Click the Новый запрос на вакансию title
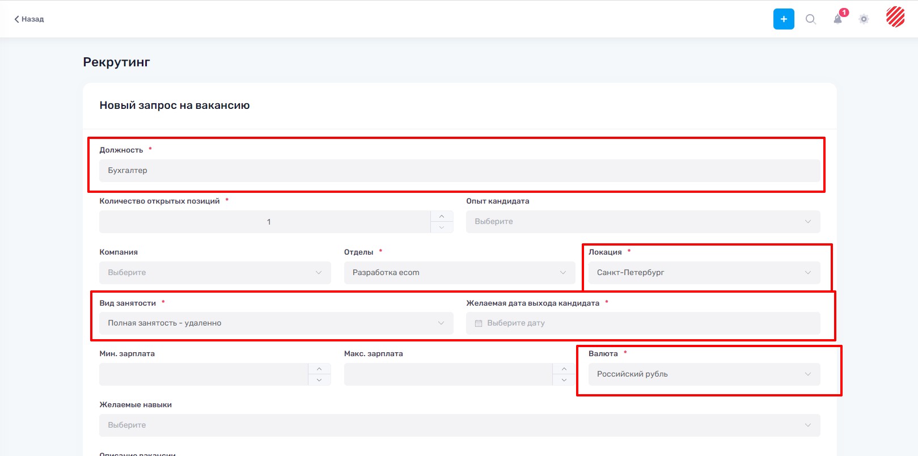The width and height of the screenshot is (918, 456). (175, 105)
